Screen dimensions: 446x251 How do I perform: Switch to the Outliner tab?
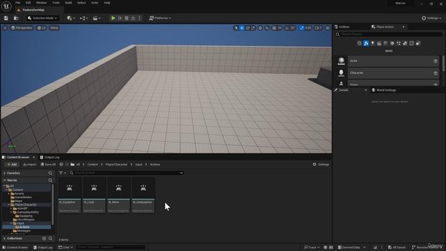(342, 26)
